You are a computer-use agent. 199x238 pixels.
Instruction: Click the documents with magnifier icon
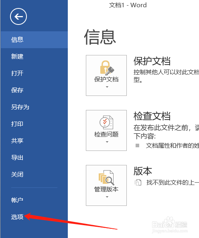tap(106, 177)
